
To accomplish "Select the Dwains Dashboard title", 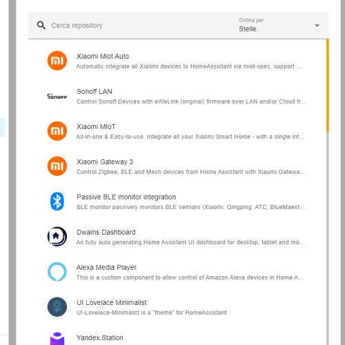I will click(106, 233).
